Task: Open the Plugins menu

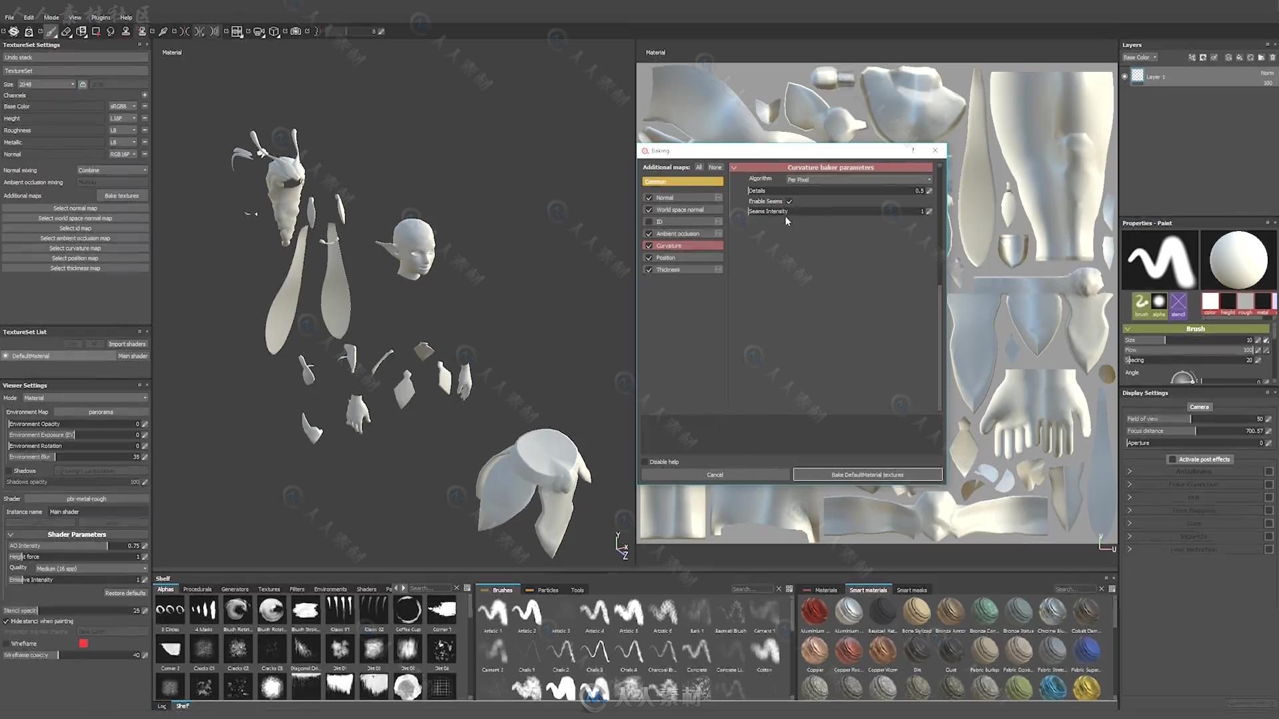Action: pyautogui.click(x=101, y=17)
